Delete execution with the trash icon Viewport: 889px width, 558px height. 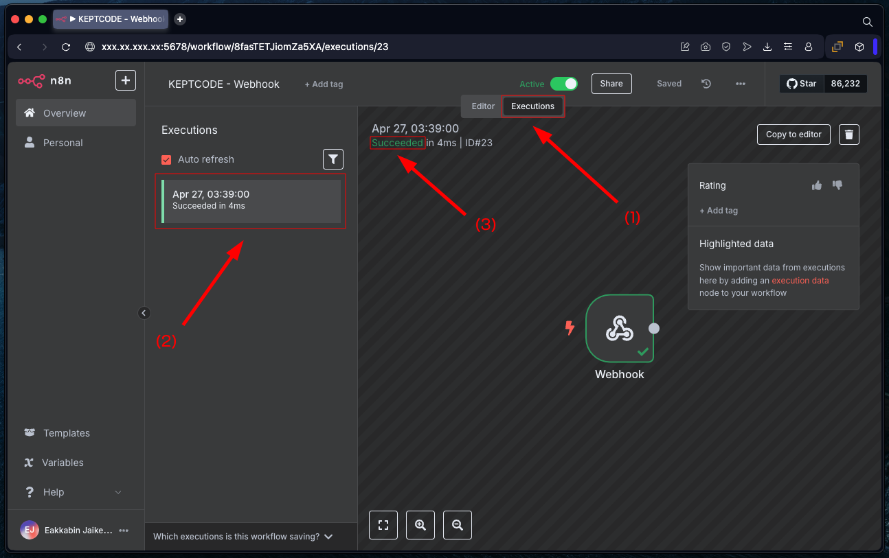click(x=849, y=135)
